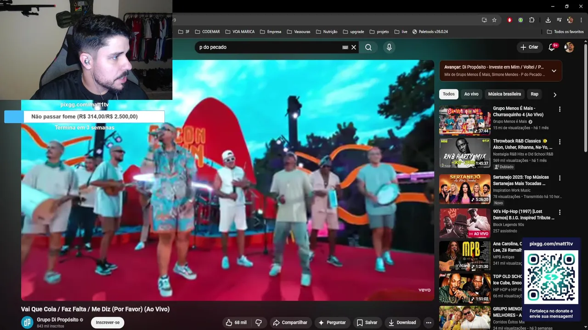This screenshot has height=330, width=588.
Task: Open the red hand ad-blocker extension
Action: tap(509, 20)
